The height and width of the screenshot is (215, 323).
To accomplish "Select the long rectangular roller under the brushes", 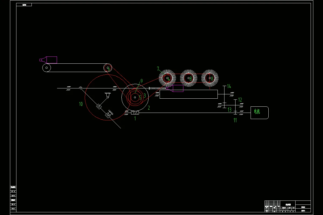I will 188,94.
